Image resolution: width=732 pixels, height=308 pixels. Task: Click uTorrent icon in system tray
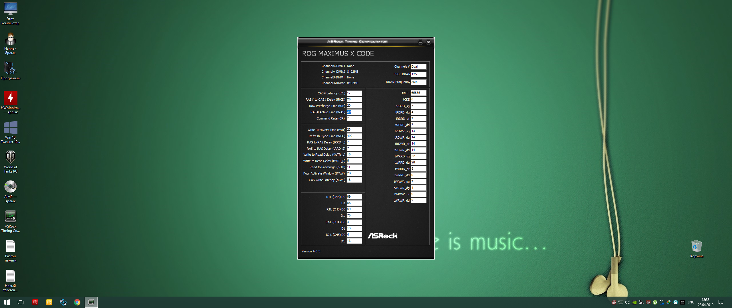point(655,302)
